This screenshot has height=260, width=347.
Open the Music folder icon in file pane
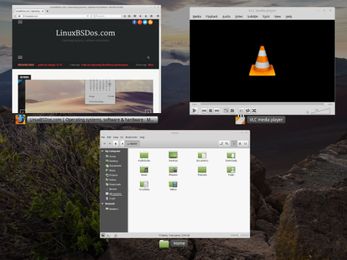(x=144, y=171)
